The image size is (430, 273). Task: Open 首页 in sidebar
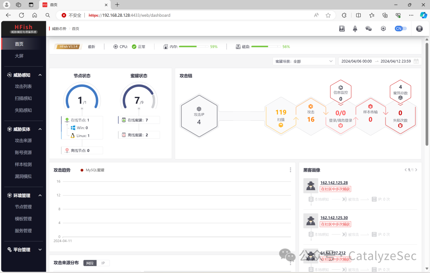pos(23,44)
